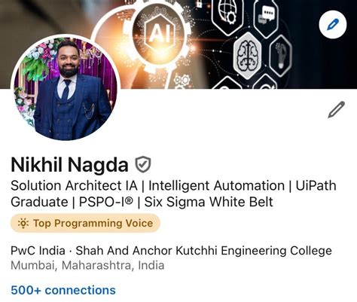Viewport: 357px width, 302px height.
Task: Click the chat bubbles hexagon in the banner
Action: tap(266, 17)
